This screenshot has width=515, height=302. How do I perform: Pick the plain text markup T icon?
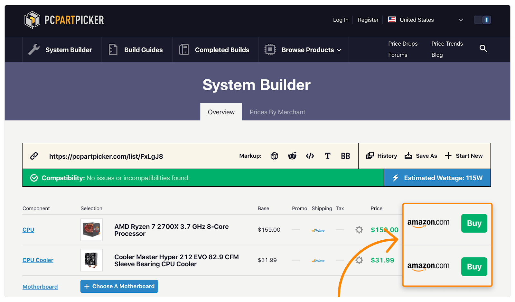(328, 156)
